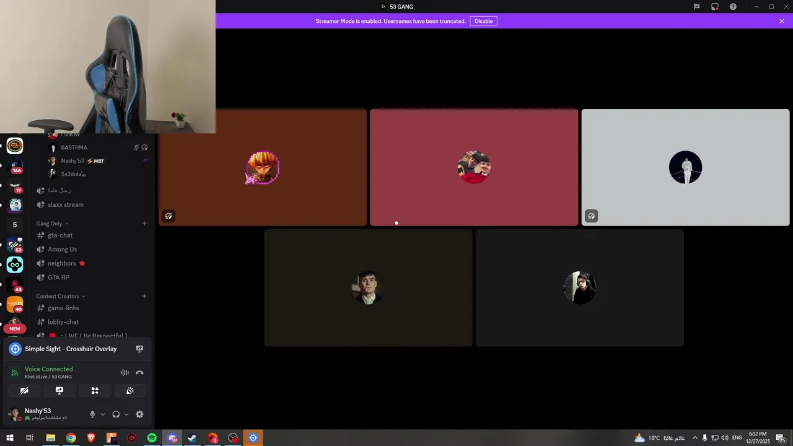The width and height of the screenshot is (793, 446).
Task: Stop streaming Simple Sight screen share
Action: [x=139, y=349]
